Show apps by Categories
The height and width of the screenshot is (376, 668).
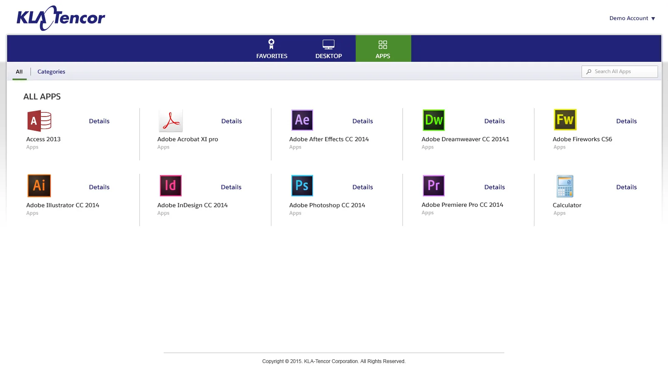(51, 72)
